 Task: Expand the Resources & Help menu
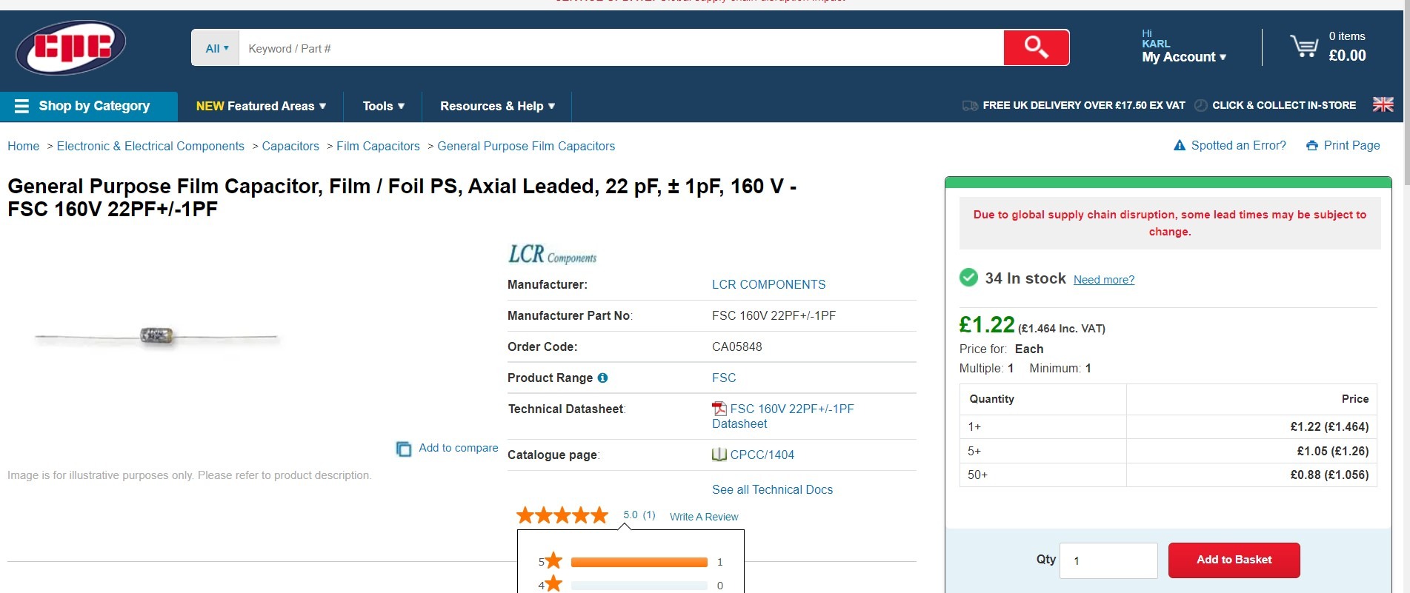[497, 106]
